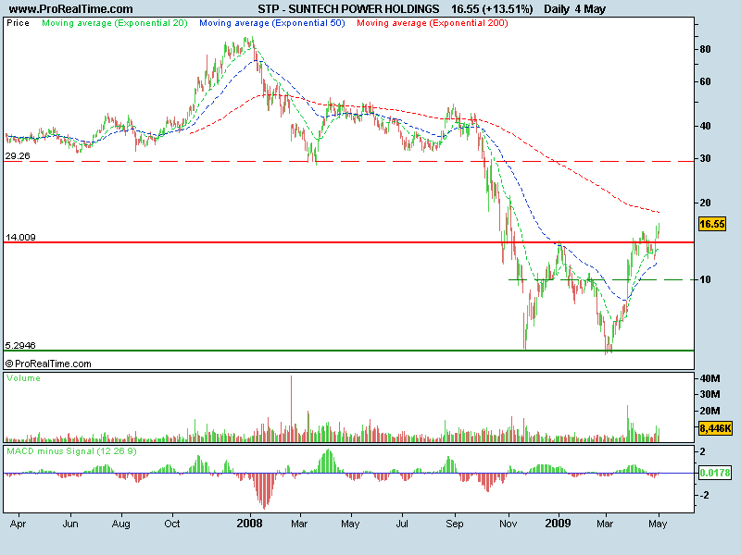Click the 80 price axis label
741x555 pixels.
(x=705, y=49)
